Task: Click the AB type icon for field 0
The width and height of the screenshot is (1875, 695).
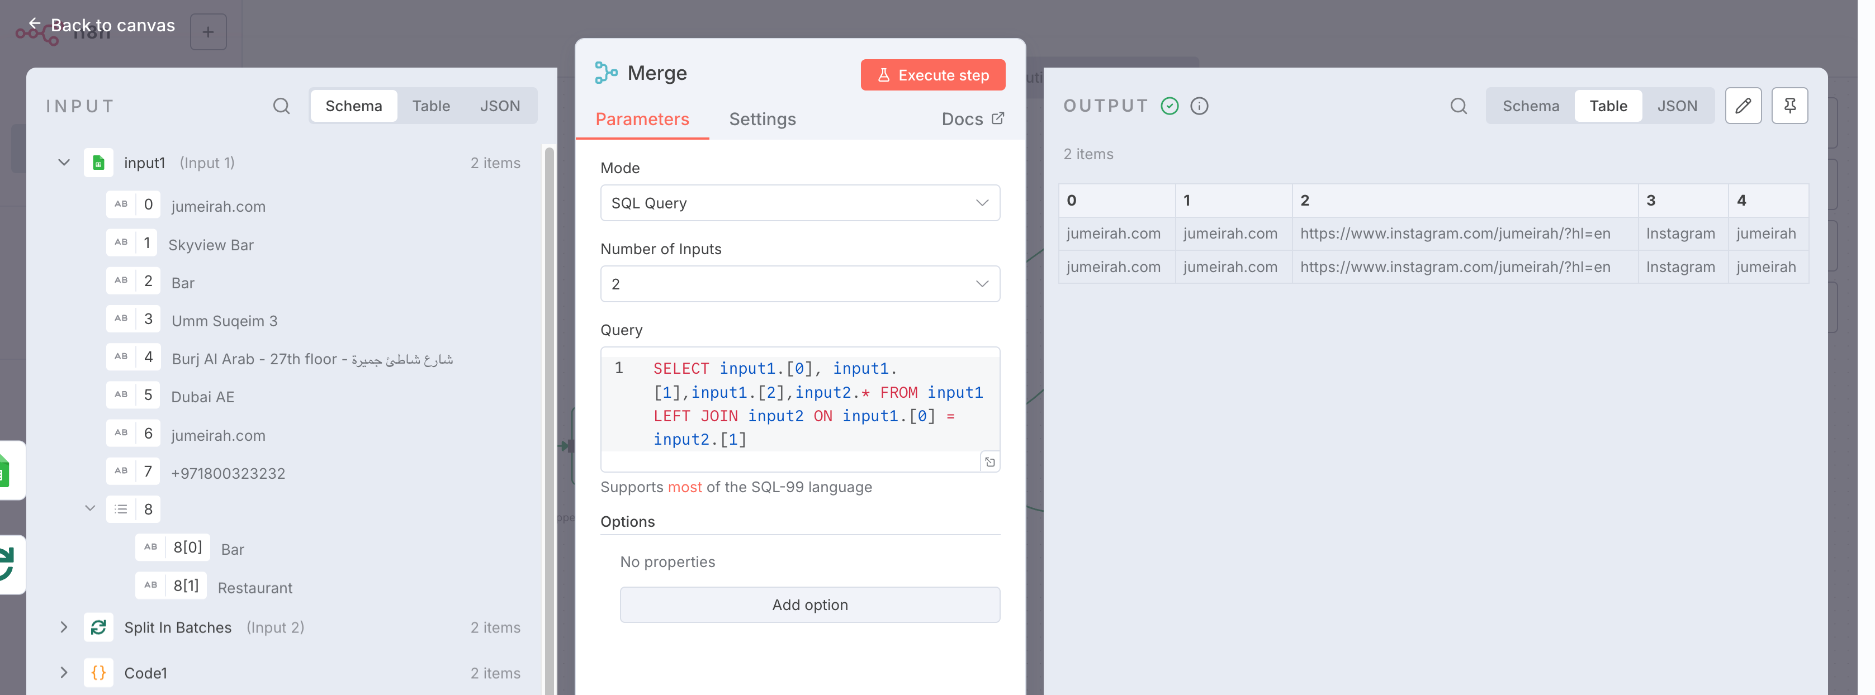Action: point(121,204)
